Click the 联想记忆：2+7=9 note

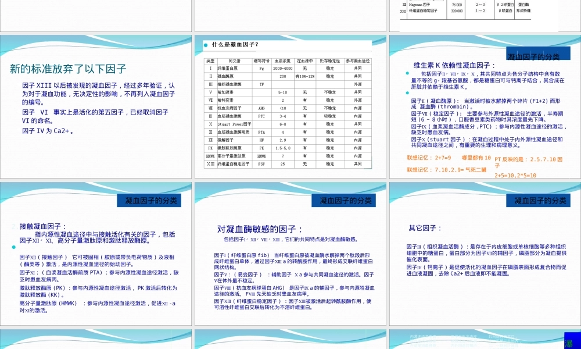[429, 158]
